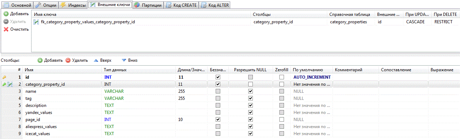
Task: Move column down with Вниз
Action: 129,60
